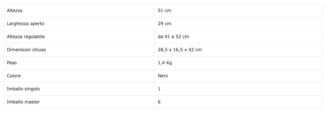
Task: Click the Altezza regolabile label
Action: (26, 37)
